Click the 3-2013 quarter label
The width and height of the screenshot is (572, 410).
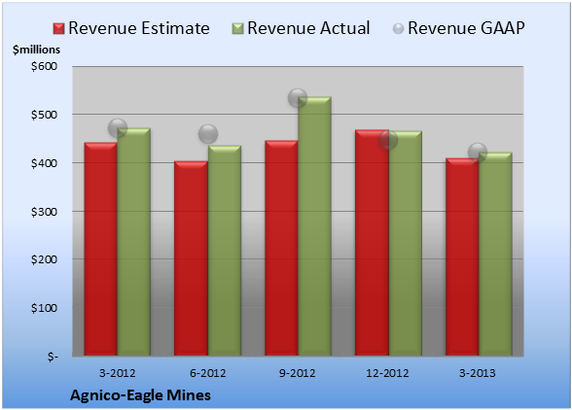(478, 373)
